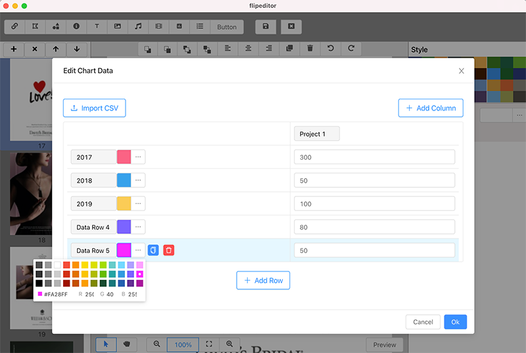Click the Button tool in toolbar
Screen dimensions: 526x353
tap(227, 27)
